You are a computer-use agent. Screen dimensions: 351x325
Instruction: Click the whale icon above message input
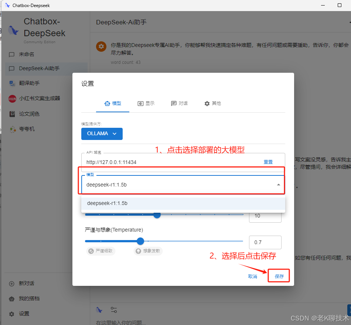99,310
